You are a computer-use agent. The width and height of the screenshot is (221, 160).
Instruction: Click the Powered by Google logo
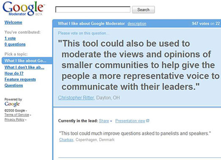[x=12, y=104]
